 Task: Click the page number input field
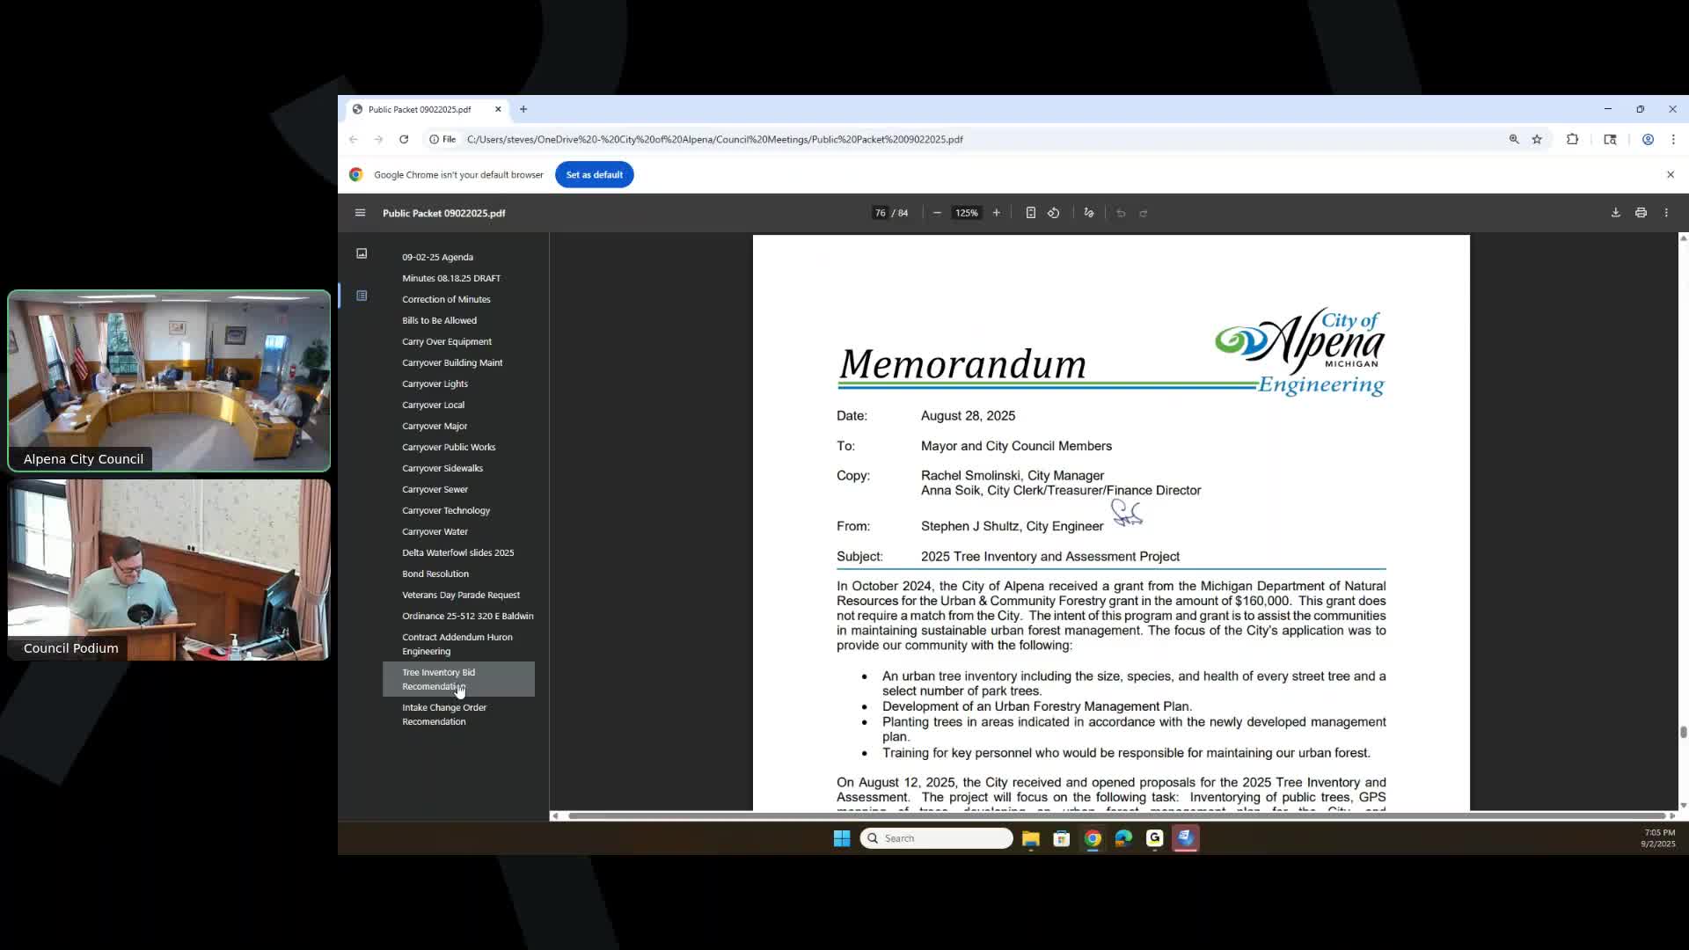click(x=880, y=213)
